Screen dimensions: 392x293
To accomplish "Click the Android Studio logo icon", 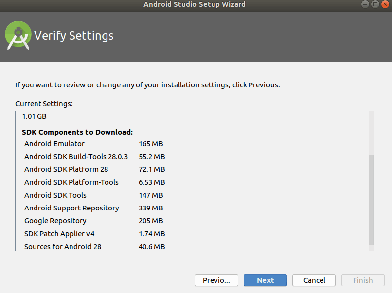I will coord(18,36).
